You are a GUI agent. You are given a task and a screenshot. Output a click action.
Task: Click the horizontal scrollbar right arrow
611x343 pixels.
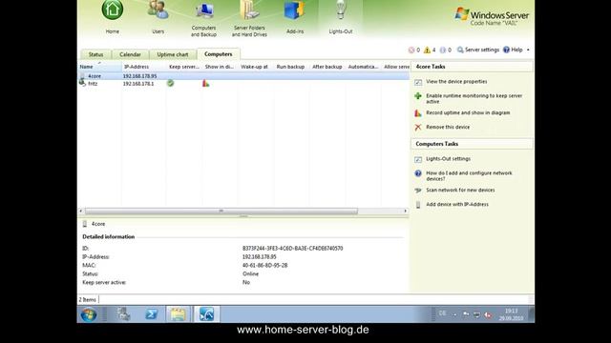(x=405, y=212)
